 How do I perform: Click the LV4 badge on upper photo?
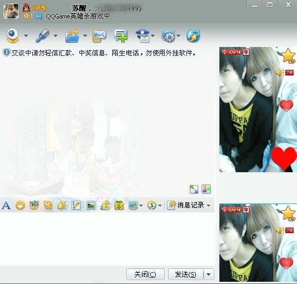232,52
